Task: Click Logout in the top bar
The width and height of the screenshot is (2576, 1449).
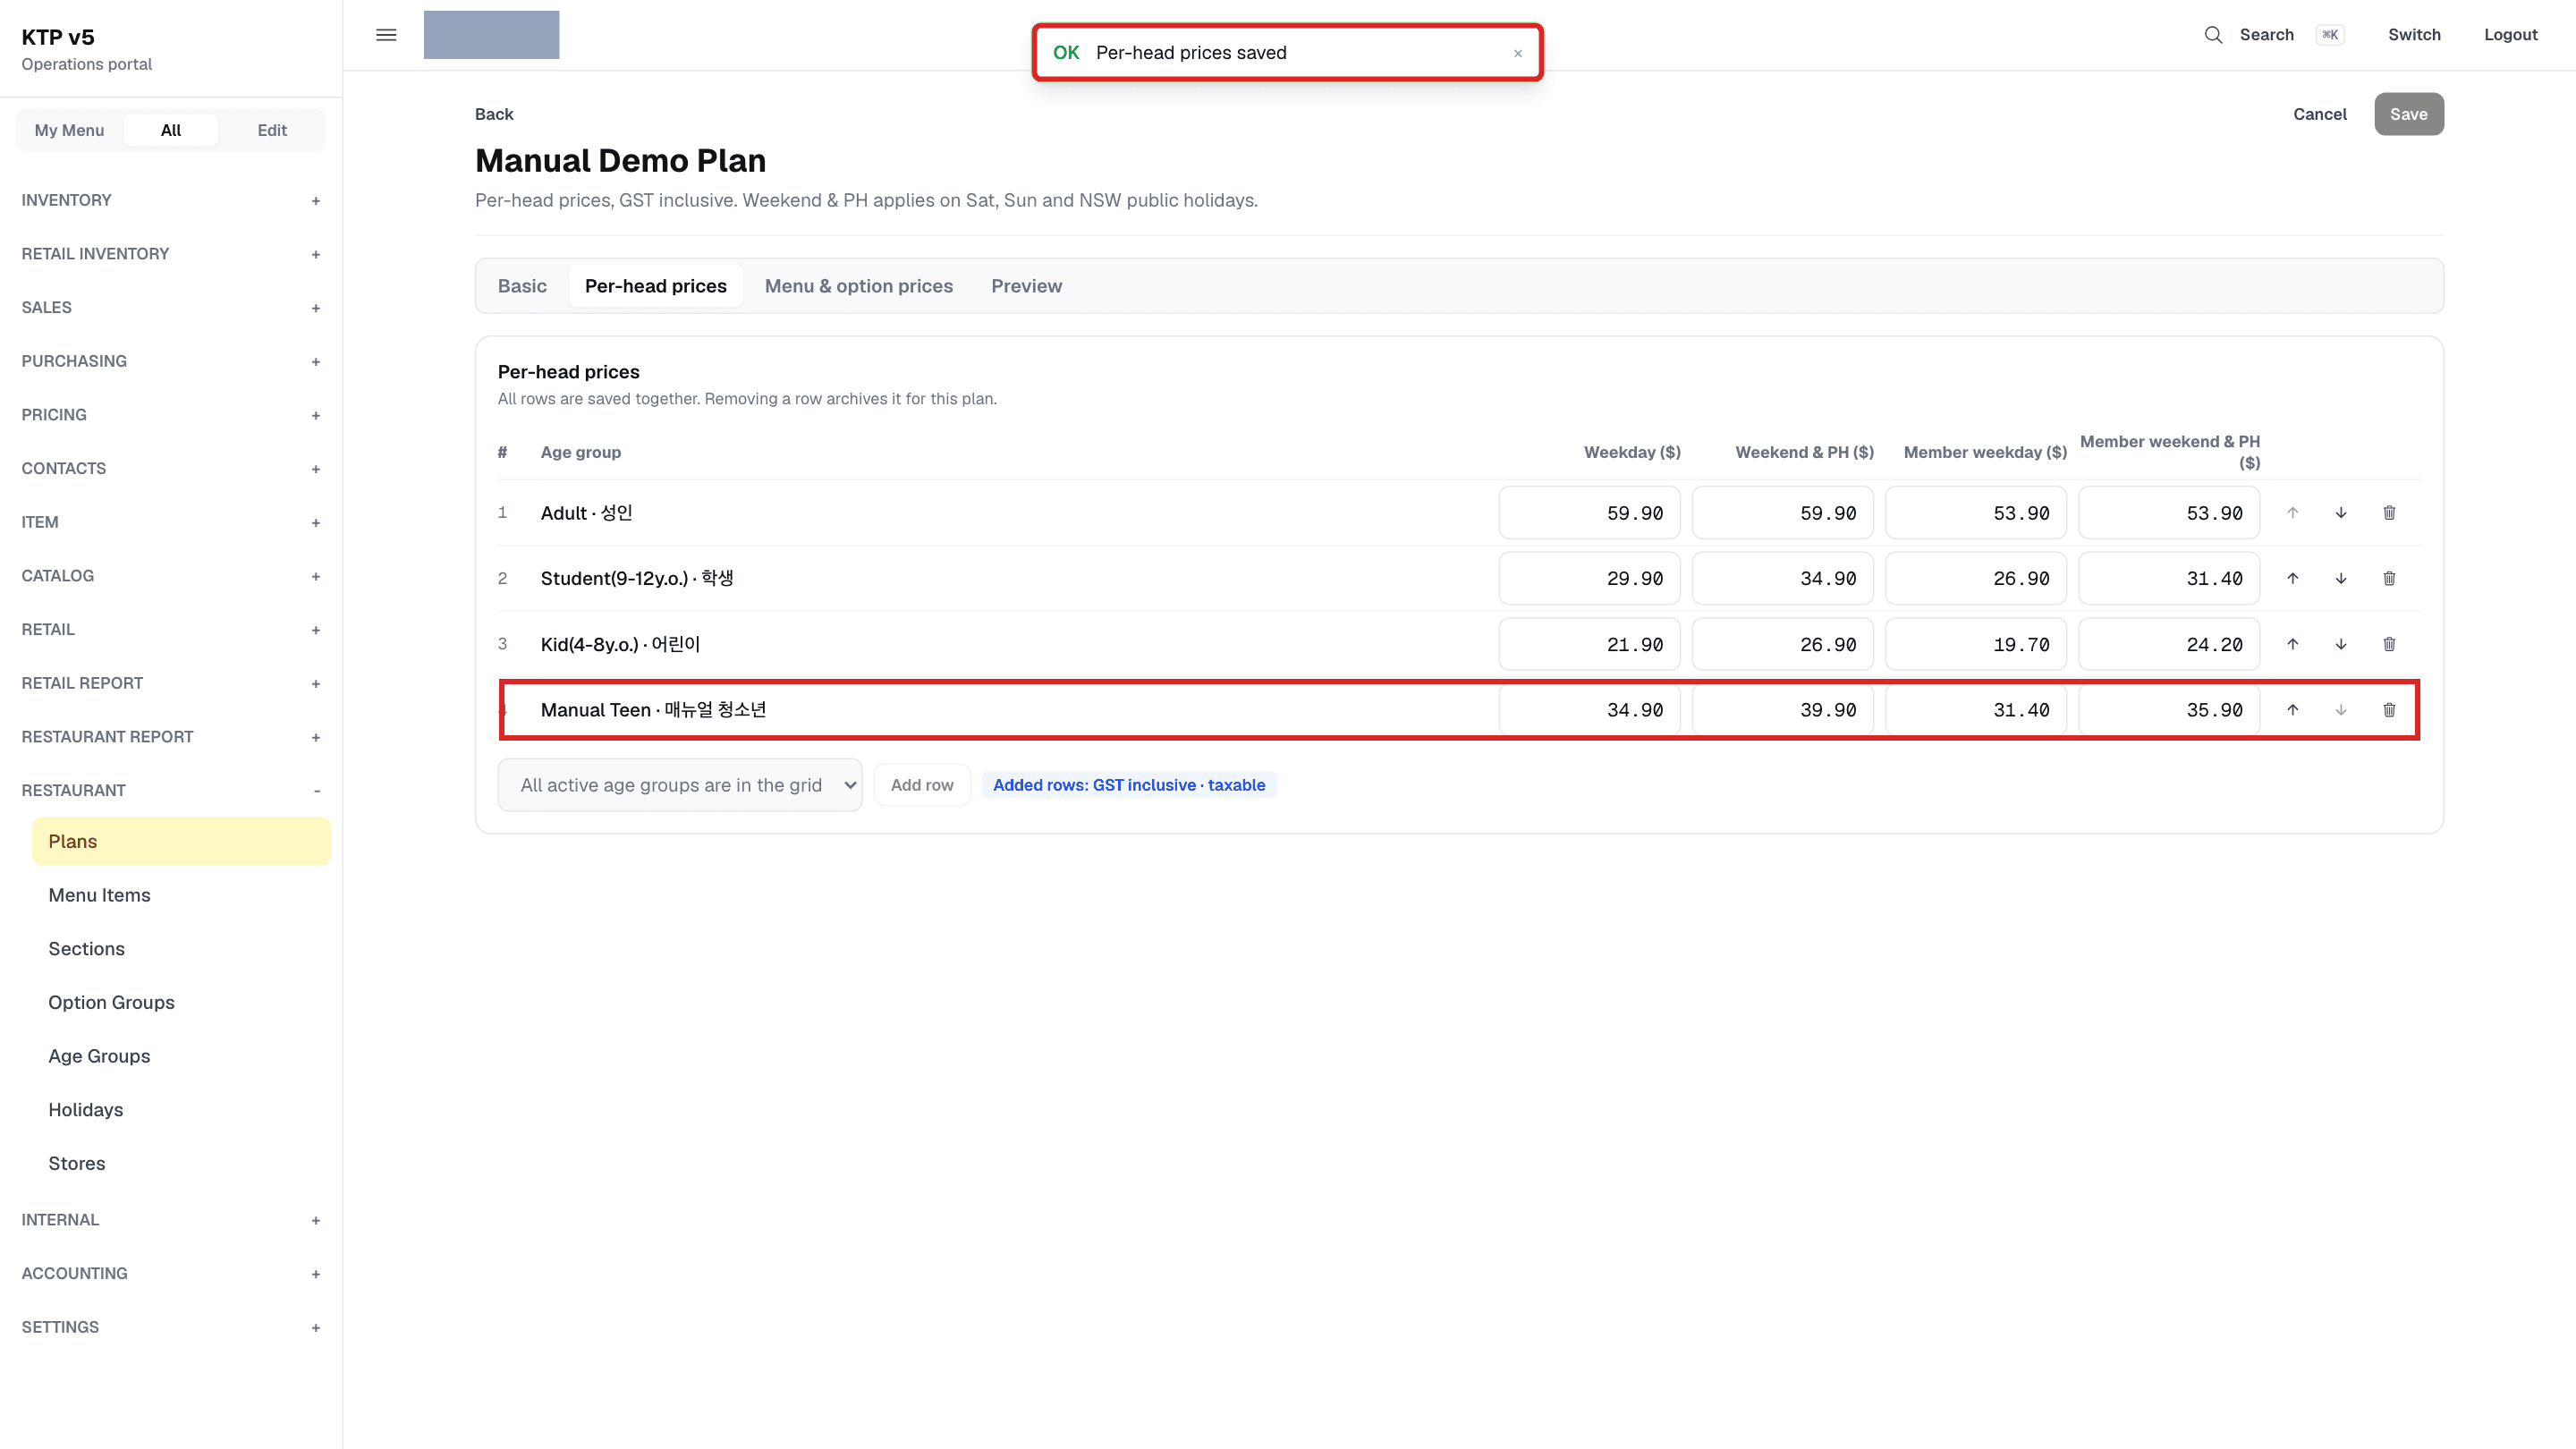Action: 2510,35
